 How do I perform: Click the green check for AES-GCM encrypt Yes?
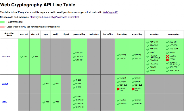point(22,57)
